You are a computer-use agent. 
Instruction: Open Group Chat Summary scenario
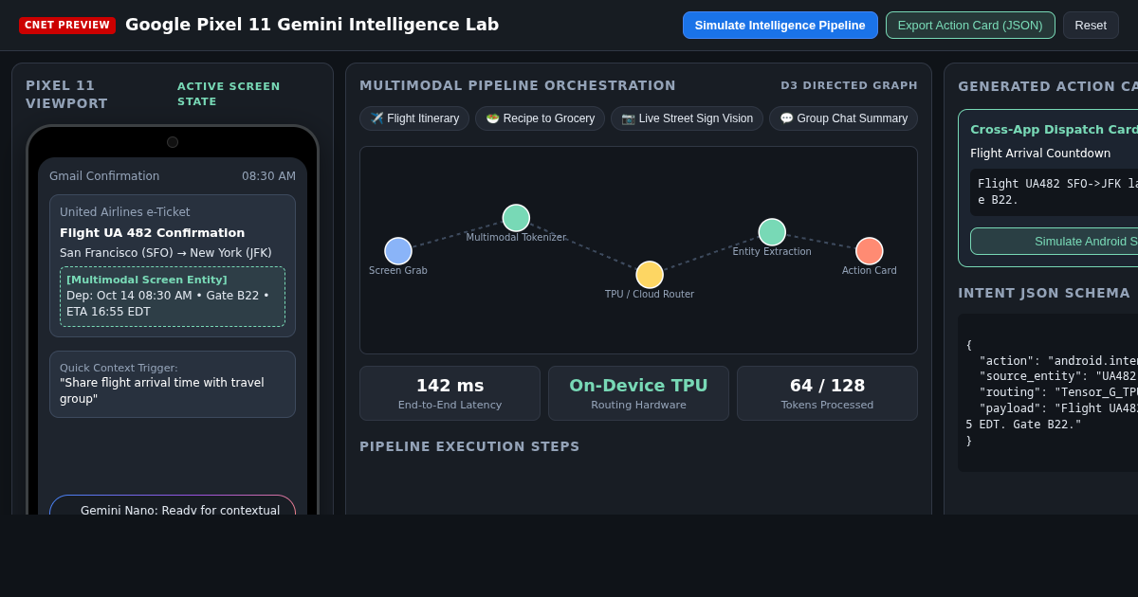(x=843, y=118)
